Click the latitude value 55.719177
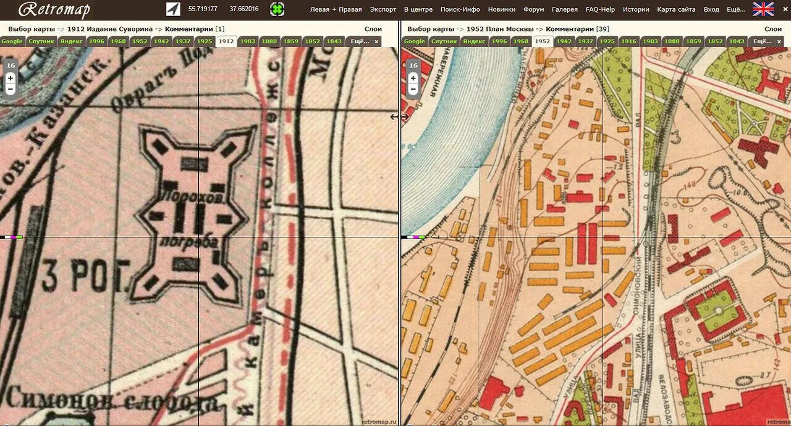The width and height of the screenshot is (791, 426). pos(203,9)
